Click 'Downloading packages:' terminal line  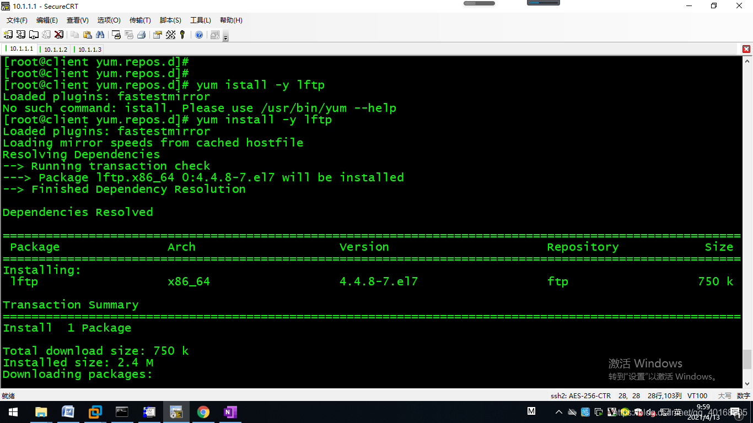[77, 374]
